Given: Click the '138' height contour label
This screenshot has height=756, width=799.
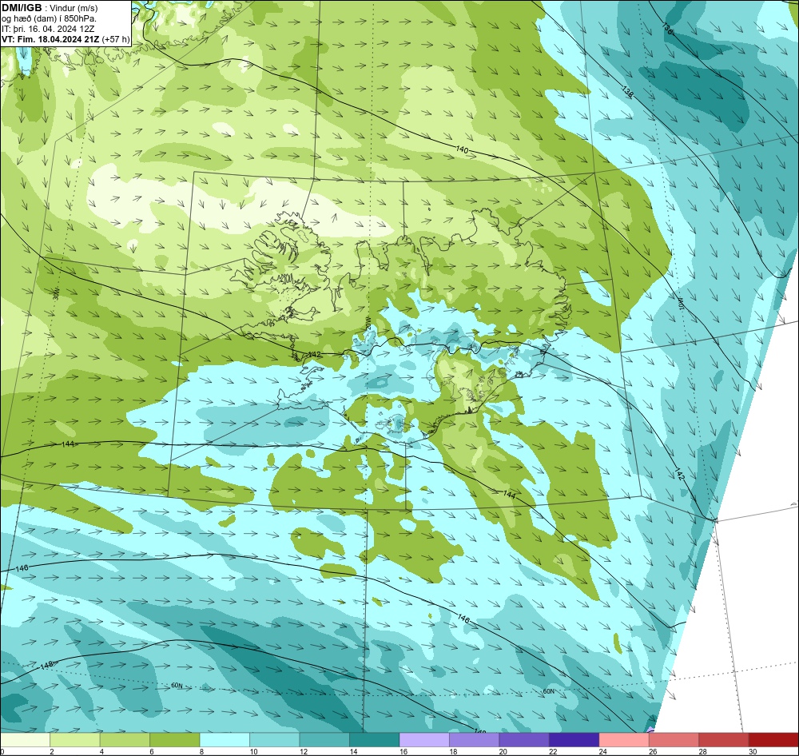Looking at the screenshot, I should pyautogui.click(x=627, y=92).
